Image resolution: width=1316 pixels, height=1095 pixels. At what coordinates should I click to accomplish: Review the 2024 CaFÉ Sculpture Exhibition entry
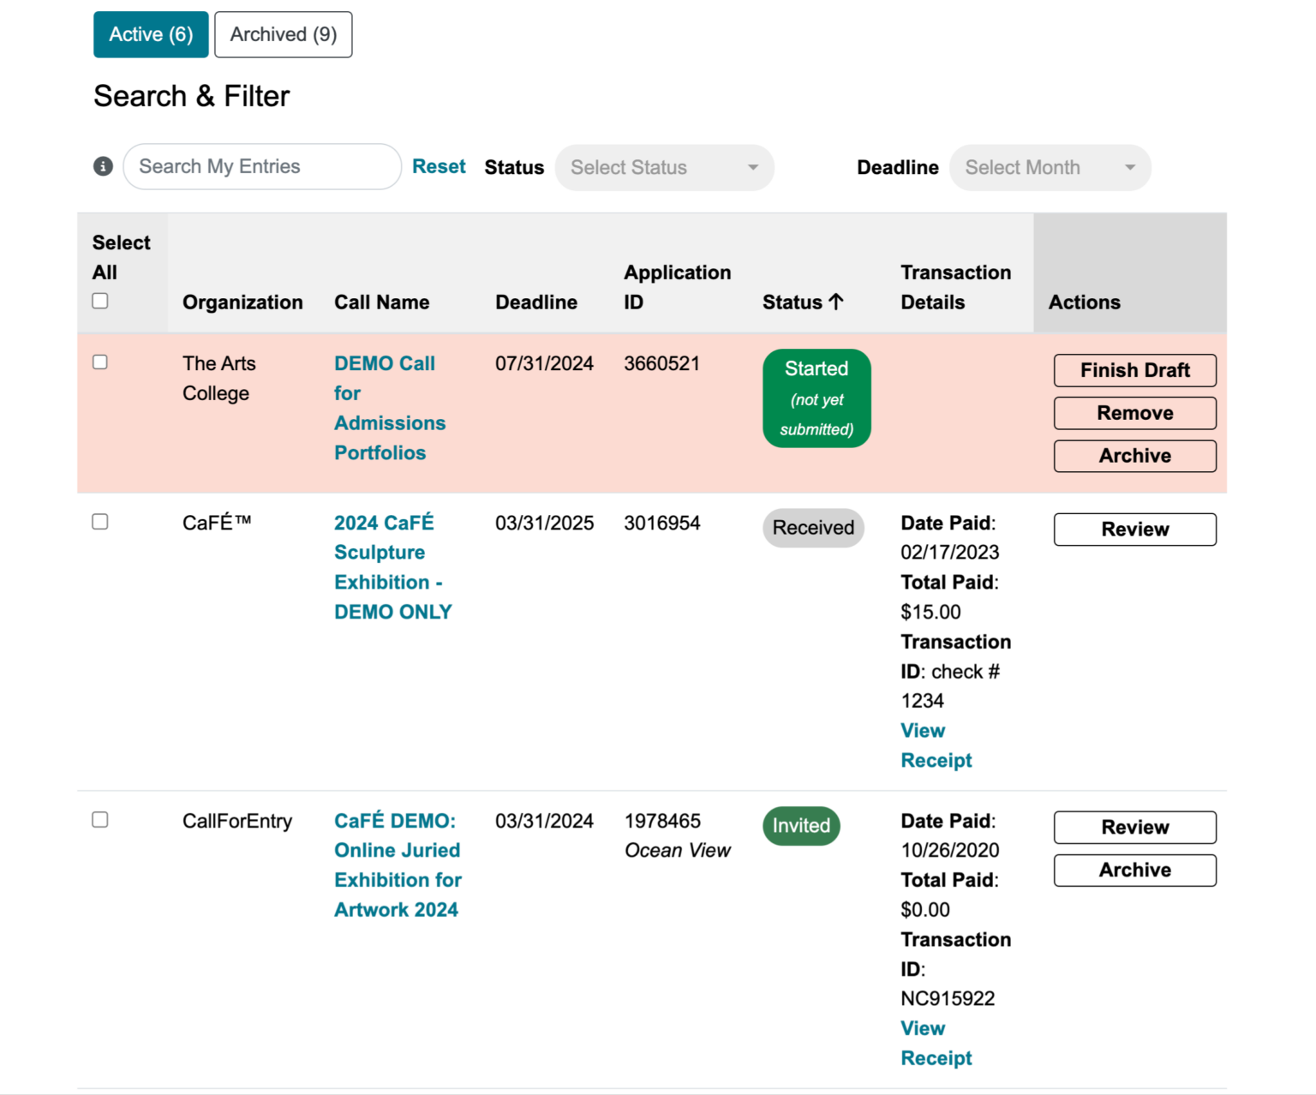(1134, 529)
